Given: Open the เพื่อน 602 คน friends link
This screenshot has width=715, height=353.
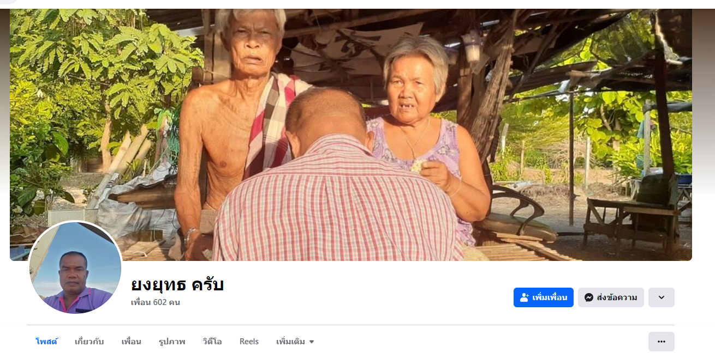Looking at the screenshot, I should [156, 302].
